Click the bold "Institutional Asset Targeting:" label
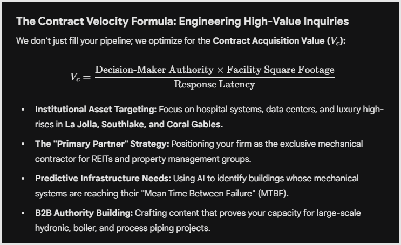This screenshot has width=401, height=245. (96, 110)
